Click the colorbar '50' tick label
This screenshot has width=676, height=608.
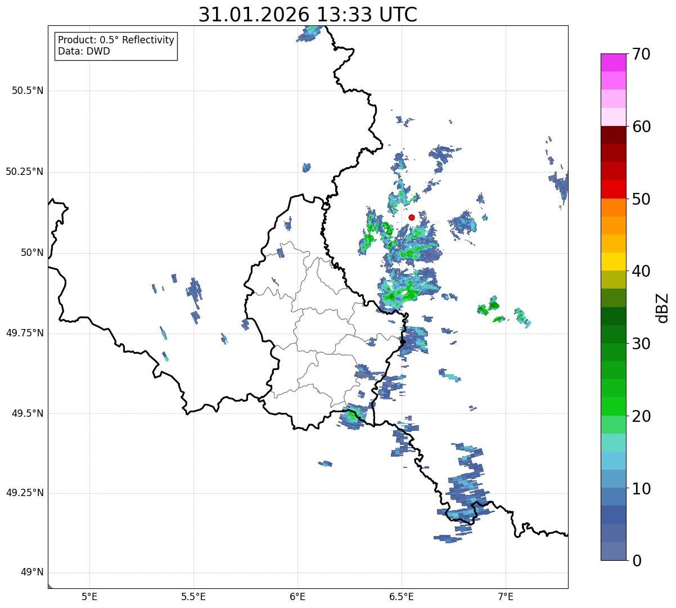(x=641, y=199)
